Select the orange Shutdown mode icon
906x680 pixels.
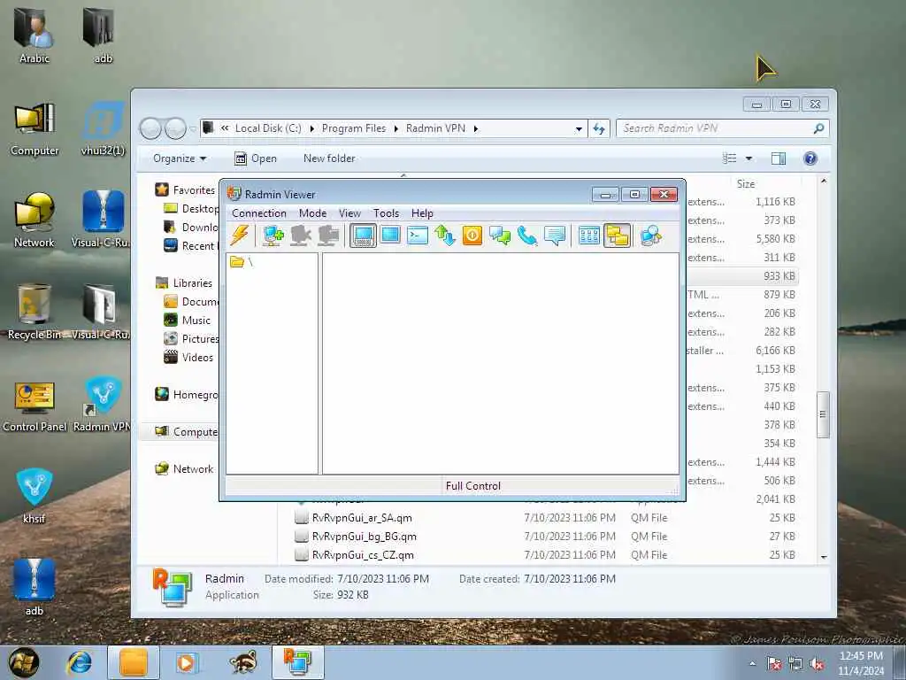pos(472,236)
